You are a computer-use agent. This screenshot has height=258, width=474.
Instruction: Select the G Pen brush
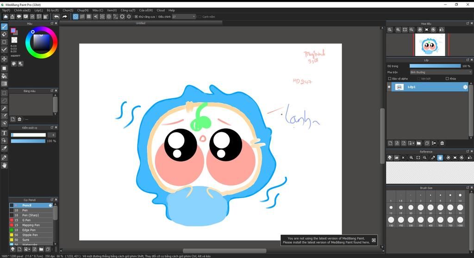pos(31,220)
